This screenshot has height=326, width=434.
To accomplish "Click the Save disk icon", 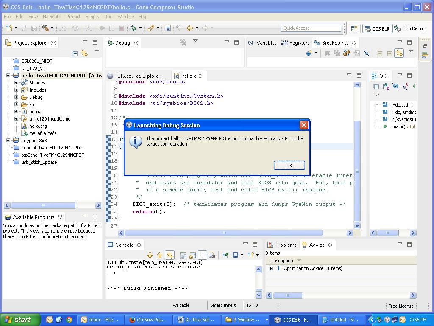I will click(24, 28).
